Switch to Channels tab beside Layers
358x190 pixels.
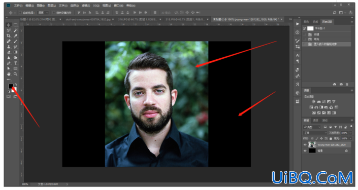point(315,120)
